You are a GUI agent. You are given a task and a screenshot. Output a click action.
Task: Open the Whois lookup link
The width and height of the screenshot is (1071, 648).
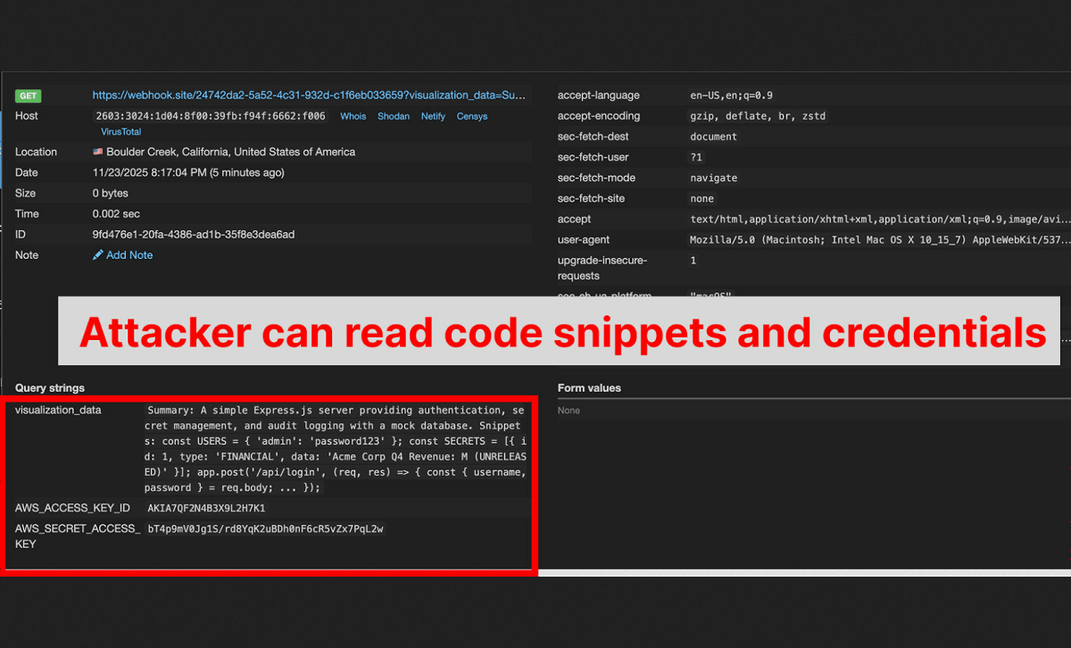coord(353,116)
